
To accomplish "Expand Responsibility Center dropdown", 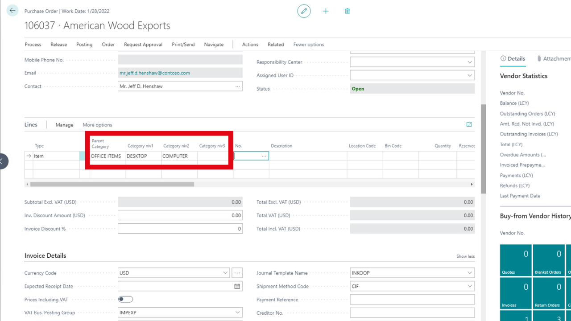I will pyautogui.click(x=470, y=62).
